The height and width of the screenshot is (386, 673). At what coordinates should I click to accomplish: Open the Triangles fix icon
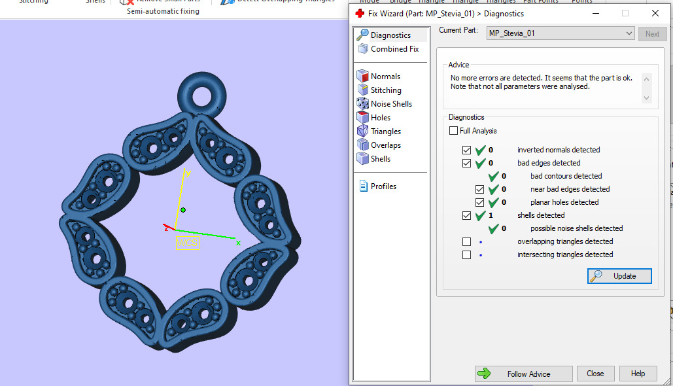363,131
